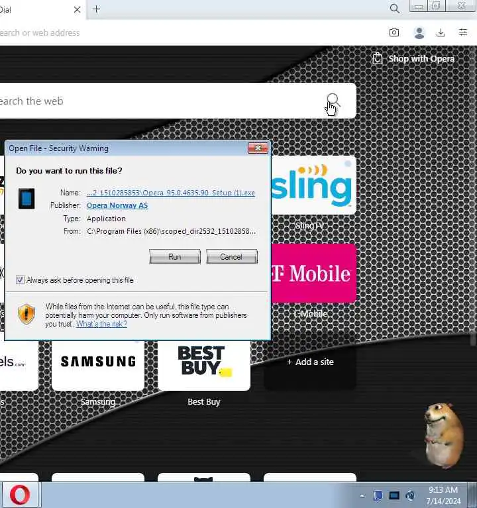Click the security shield warning icon

tap(26, 314)
